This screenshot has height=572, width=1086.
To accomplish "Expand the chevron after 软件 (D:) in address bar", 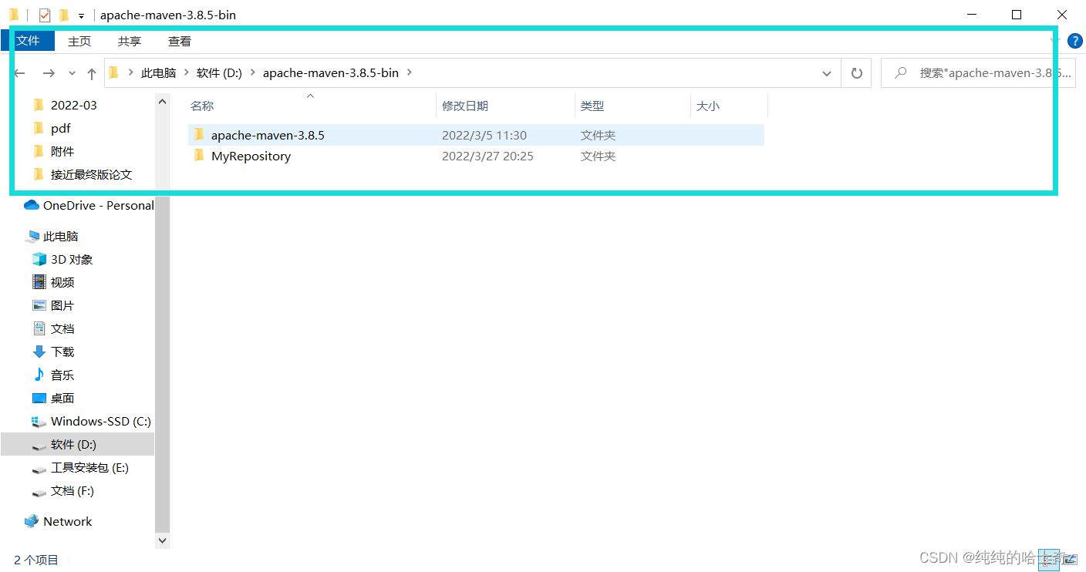I will [x=253, y=72].
